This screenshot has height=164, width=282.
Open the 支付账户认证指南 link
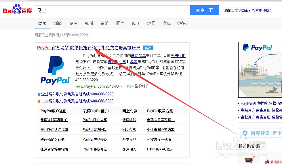click(54, 130)
